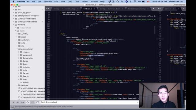Viewport: 196px width, 110px height.
Task: Switch to the EditEvent.js tab
Action: point(88,9)
